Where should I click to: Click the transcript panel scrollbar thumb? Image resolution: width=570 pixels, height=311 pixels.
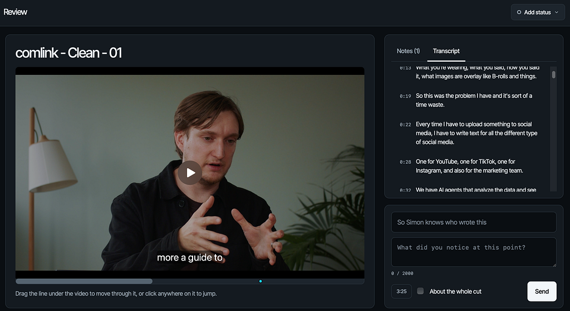[554, 74]
